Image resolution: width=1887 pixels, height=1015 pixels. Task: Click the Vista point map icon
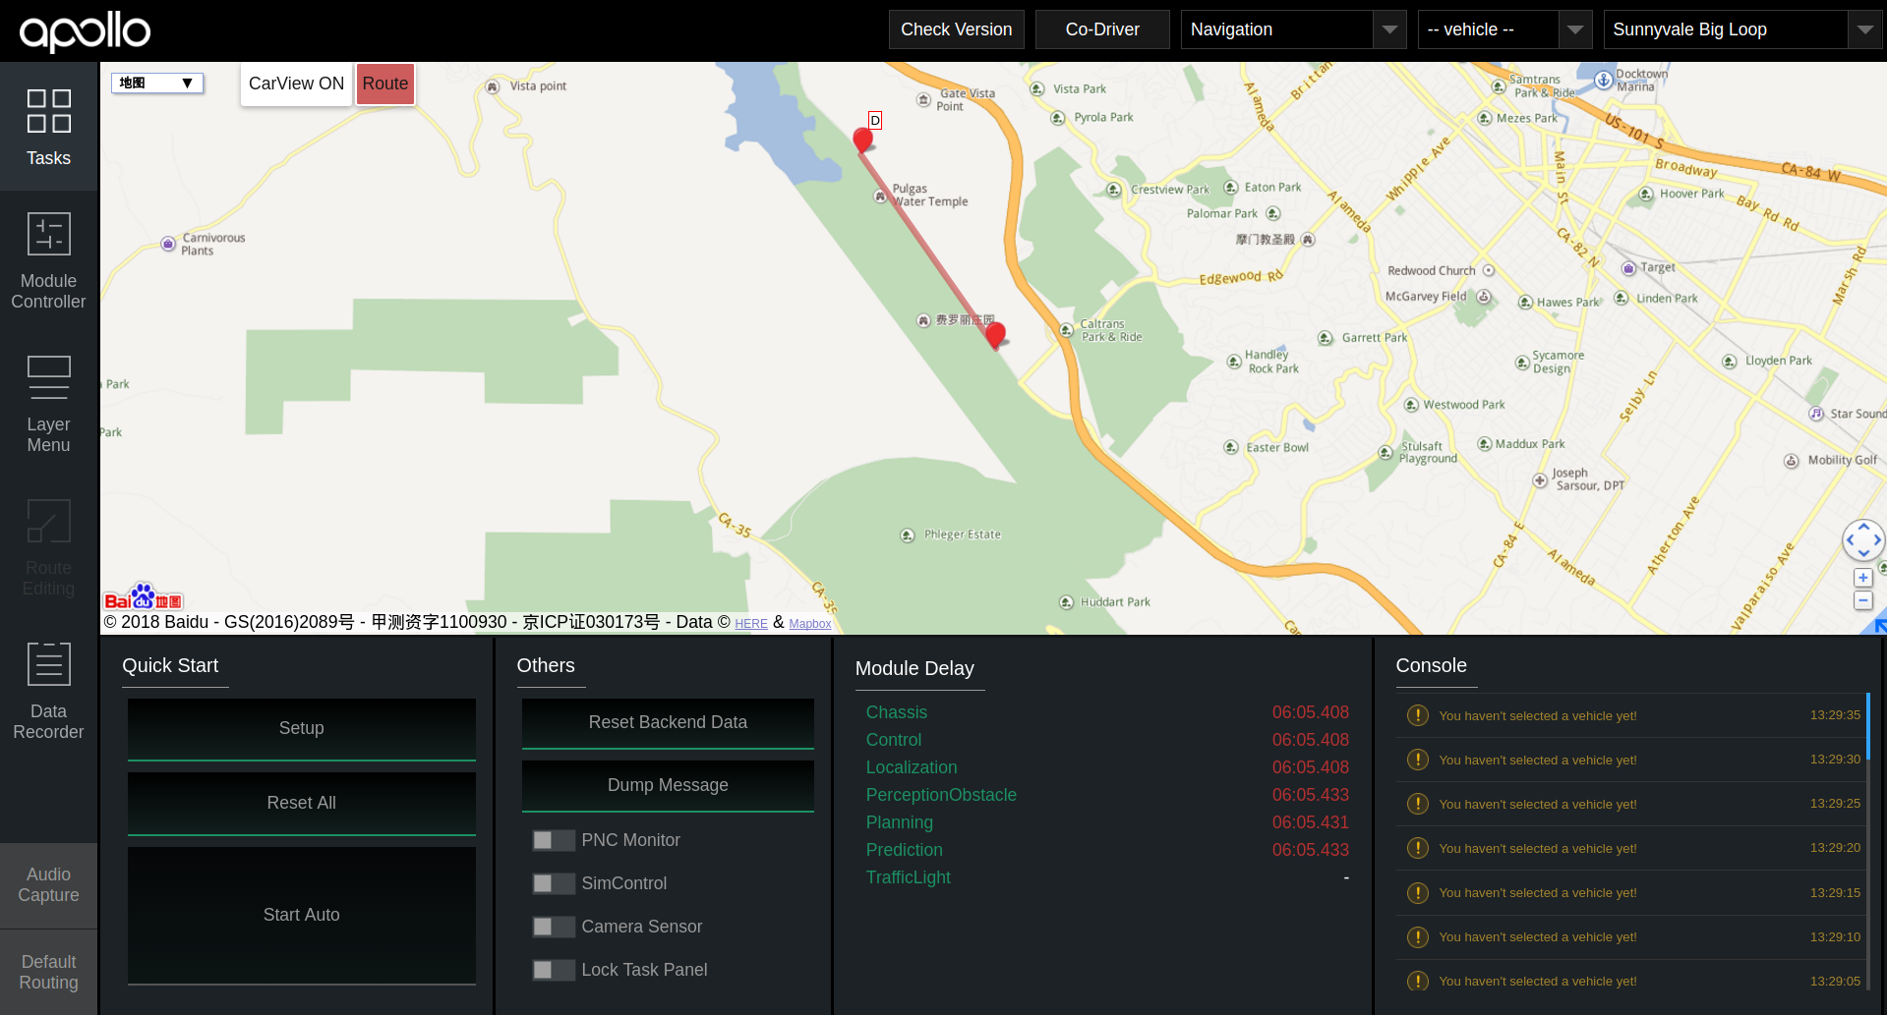pyautogui.click(x=493, y=87)
